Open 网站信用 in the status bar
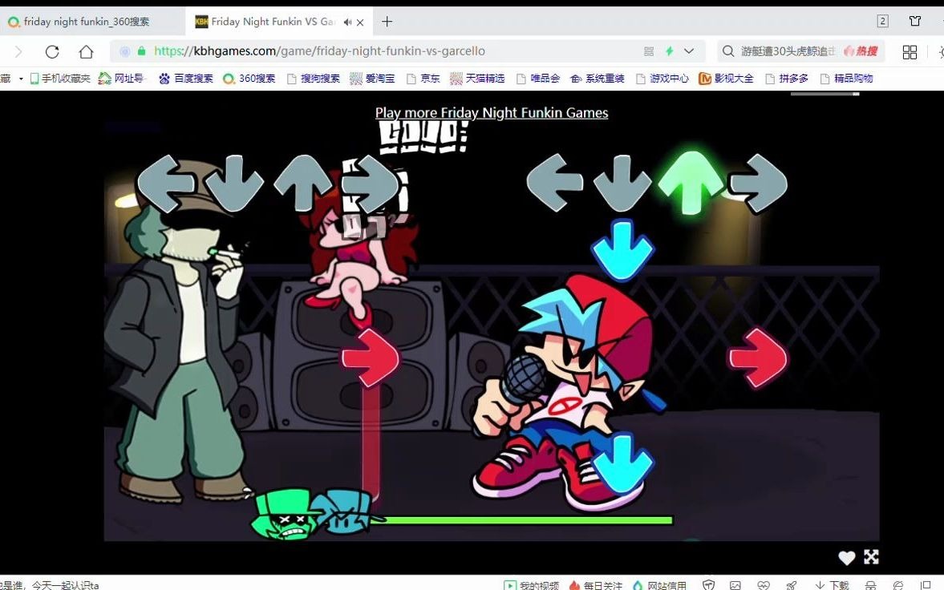Screen dimensions: 944x590 click(x=660, y=584)
